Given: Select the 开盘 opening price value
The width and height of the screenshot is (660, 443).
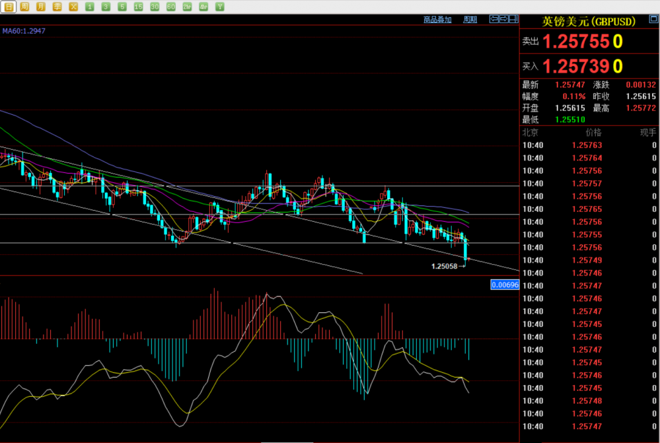Looking at the screenshot, I should pyautogui.click(x=570, y=108).
